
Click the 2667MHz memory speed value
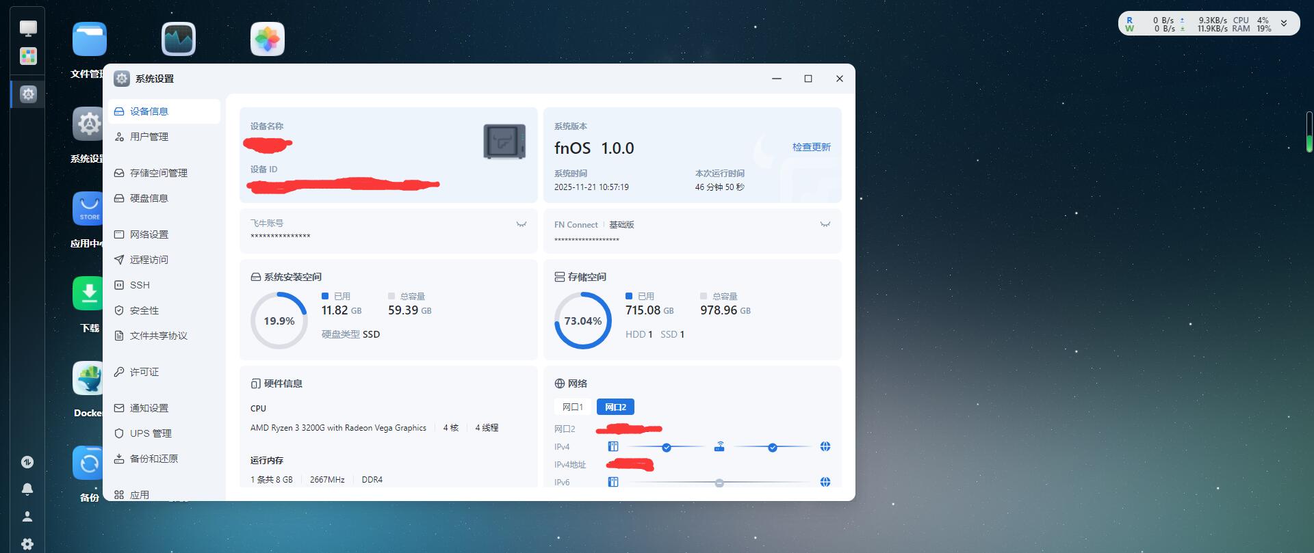pyautogui.click(x=327, y=480)
